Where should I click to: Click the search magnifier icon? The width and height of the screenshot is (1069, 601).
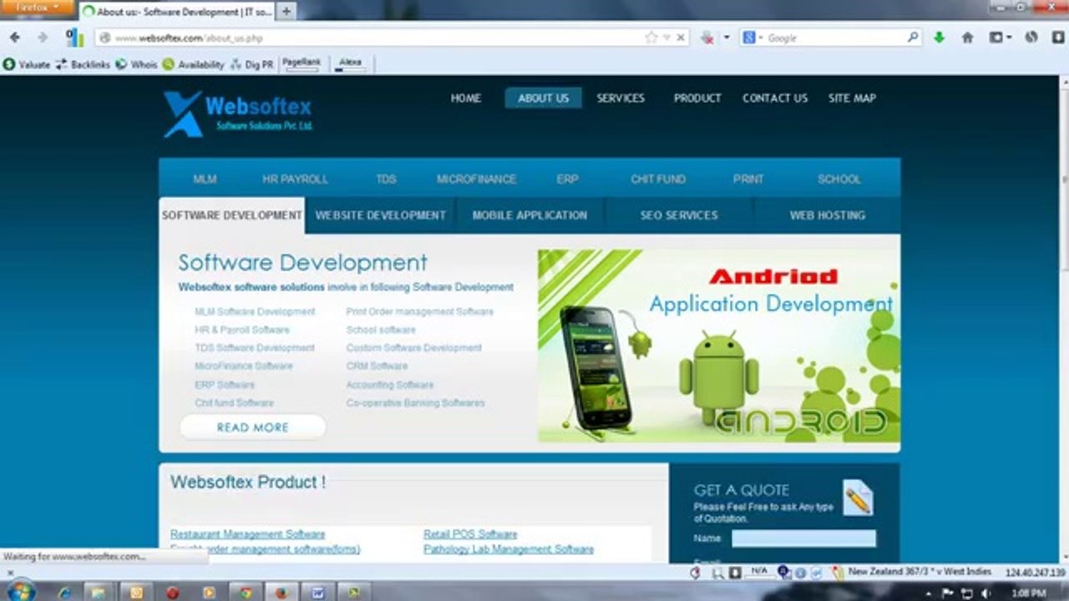(912, 38)
